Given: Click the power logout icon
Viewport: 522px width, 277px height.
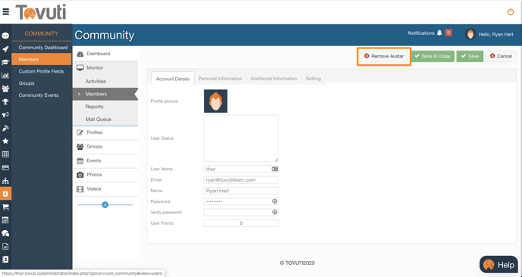Looking at the screenshot, I should [x=511, y=12].
